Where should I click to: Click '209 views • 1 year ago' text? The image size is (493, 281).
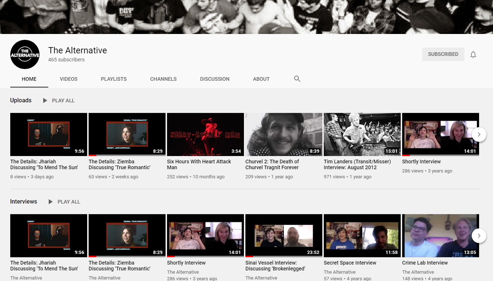[x=269, y=176]
